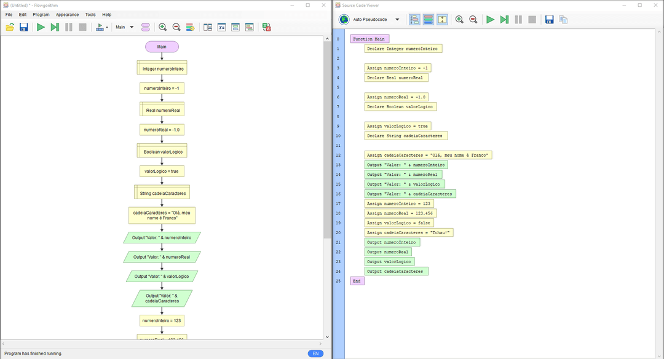The height and width of the screenshot is (359, 664).
Task: Copy source code to clipboard
Action: pos(563,20)
